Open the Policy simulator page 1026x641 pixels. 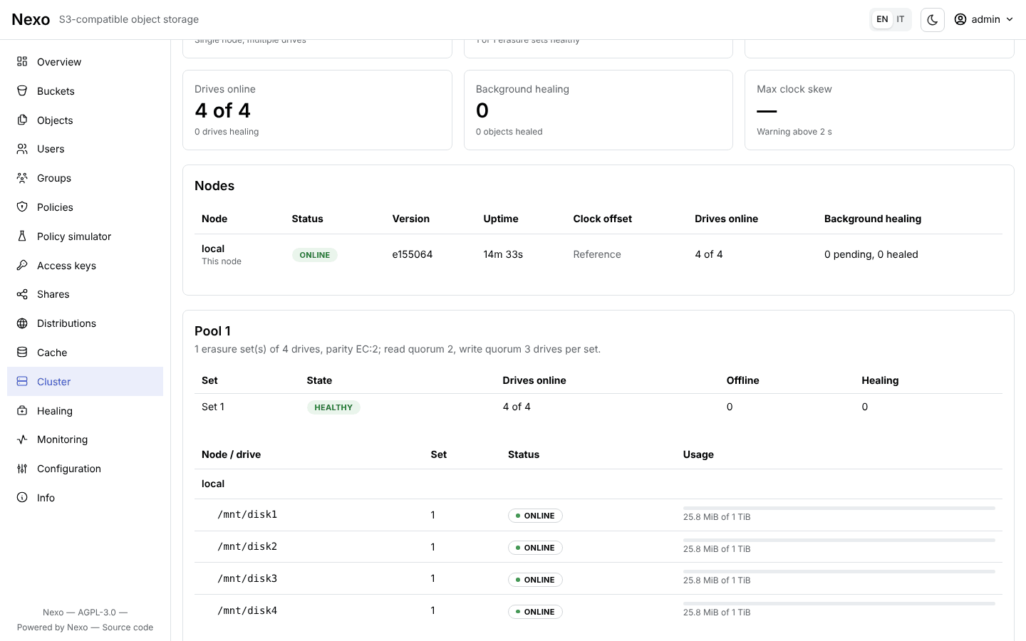85,236
